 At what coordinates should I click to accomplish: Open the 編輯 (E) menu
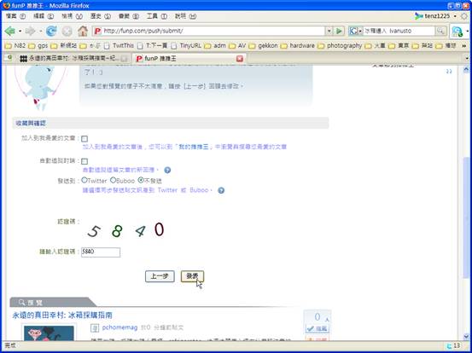pos(44,16)
